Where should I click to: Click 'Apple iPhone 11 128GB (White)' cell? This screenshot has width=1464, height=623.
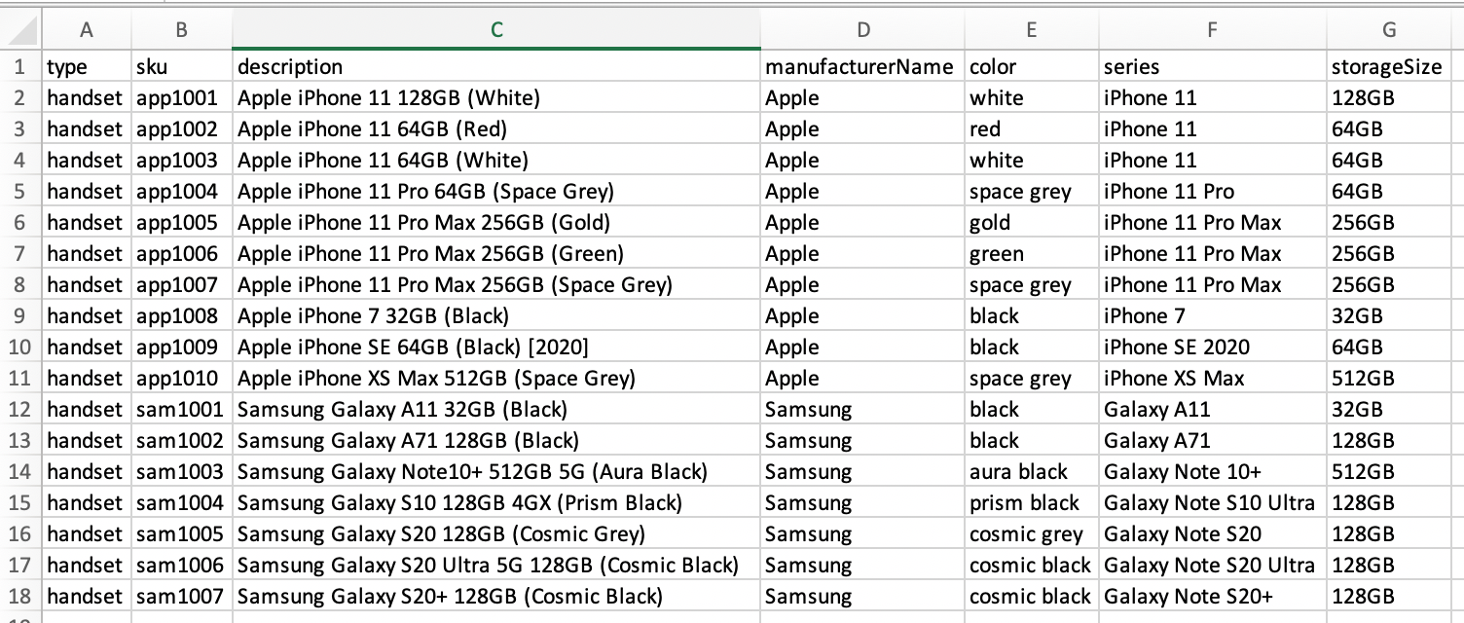[496, 97]
